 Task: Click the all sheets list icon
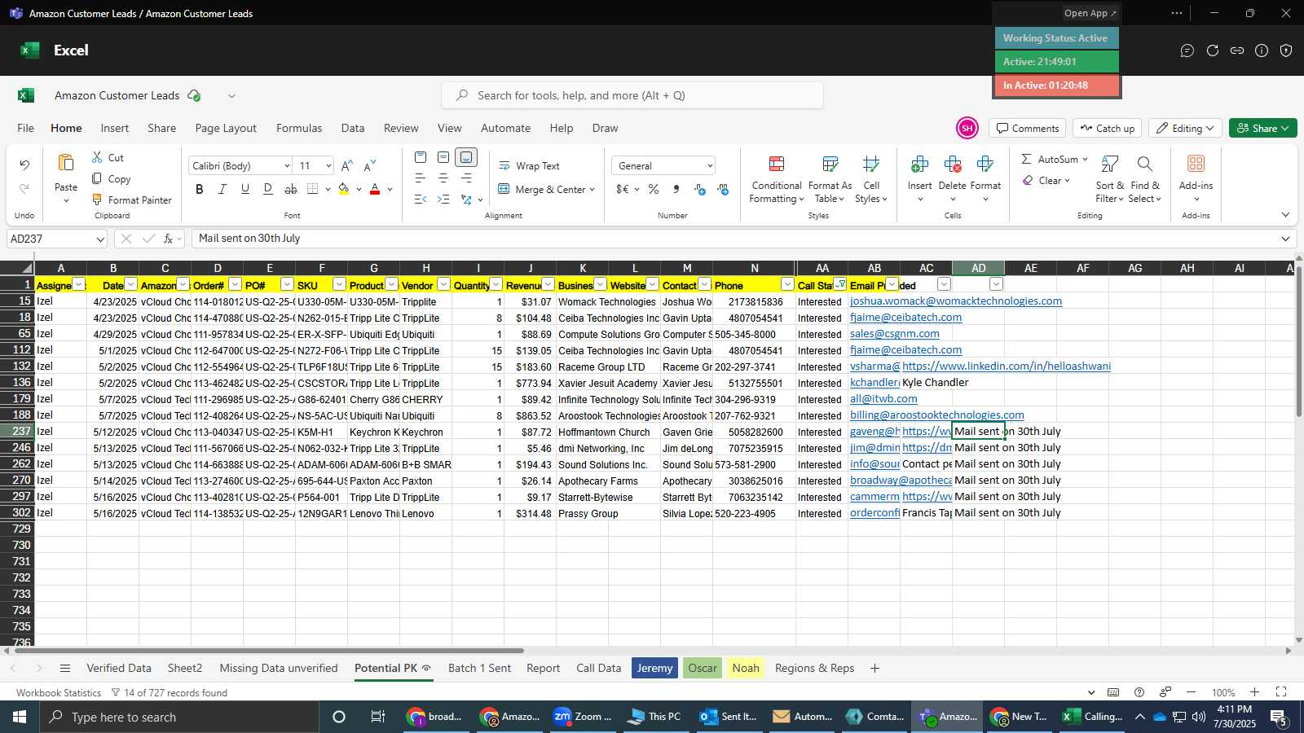[x=65, y=668]
